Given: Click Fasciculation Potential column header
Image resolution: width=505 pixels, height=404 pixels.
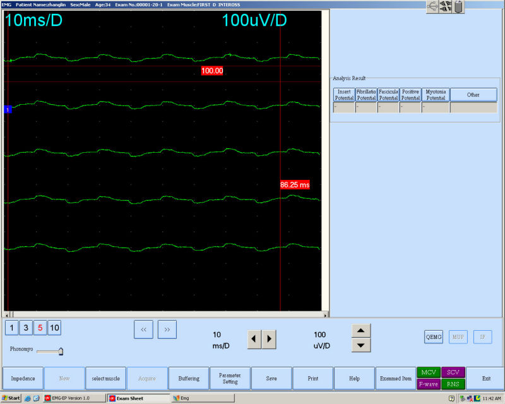Looking at the screenshot, I should coord(388,95).
